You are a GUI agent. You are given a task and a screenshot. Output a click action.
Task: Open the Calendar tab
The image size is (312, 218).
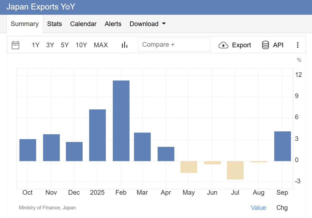[x=83, y=24]
